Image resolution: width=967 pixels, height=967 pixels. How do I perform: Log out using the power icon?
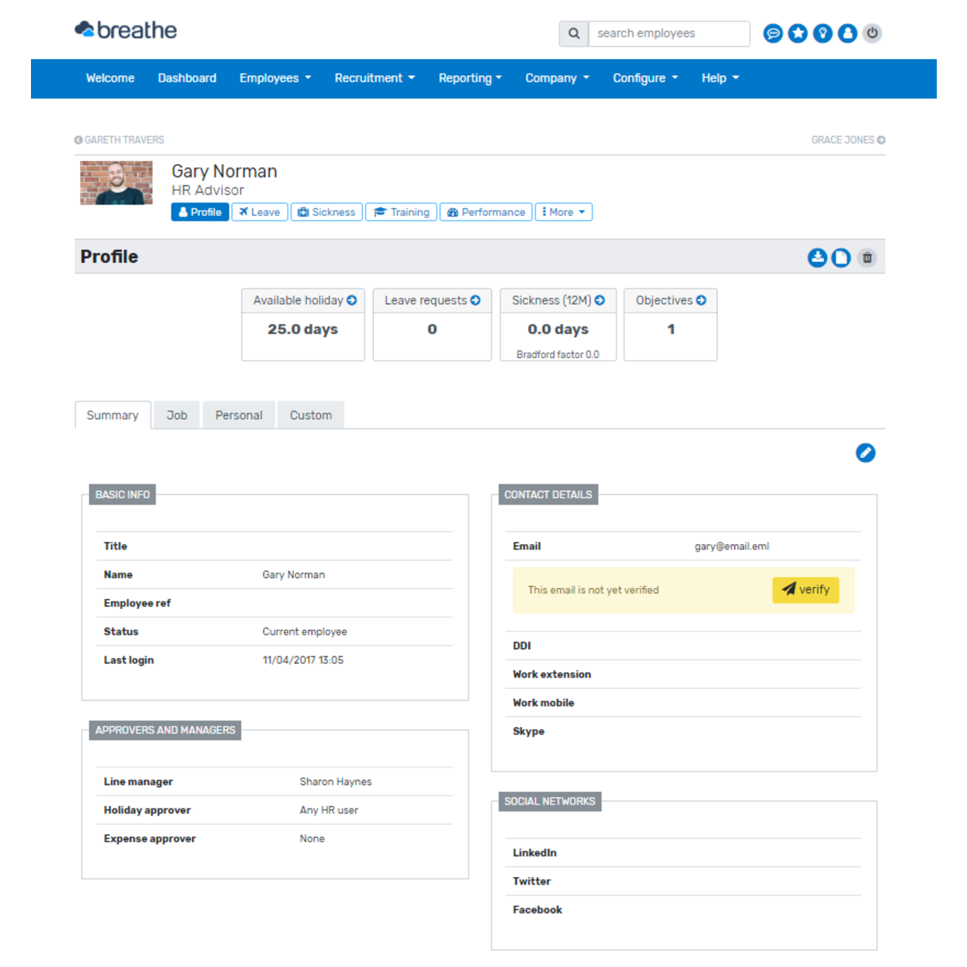pos(873,33)
